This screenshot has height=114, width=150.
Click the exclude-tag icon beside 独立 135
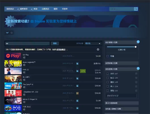(x=136, y=78)
